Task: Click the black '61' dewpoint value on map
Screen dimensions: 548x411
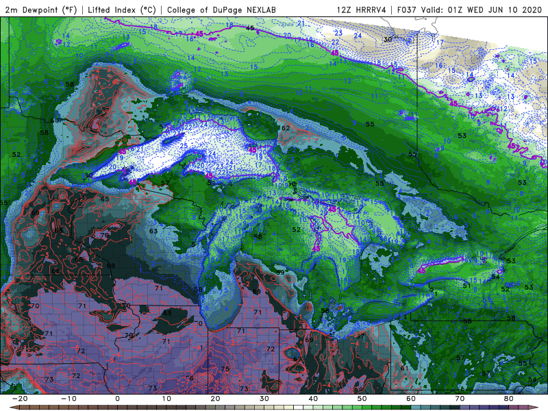Action: (404, 369)
